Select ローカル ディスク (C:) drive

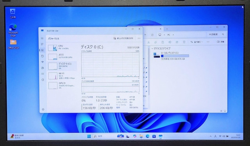tap(171, 56)
